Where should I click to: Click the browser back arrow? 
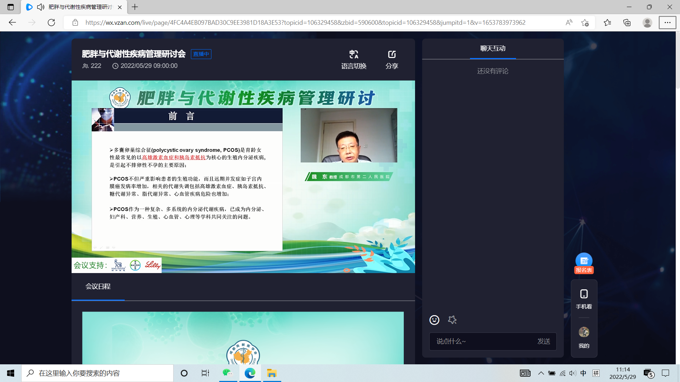(12, 23)
